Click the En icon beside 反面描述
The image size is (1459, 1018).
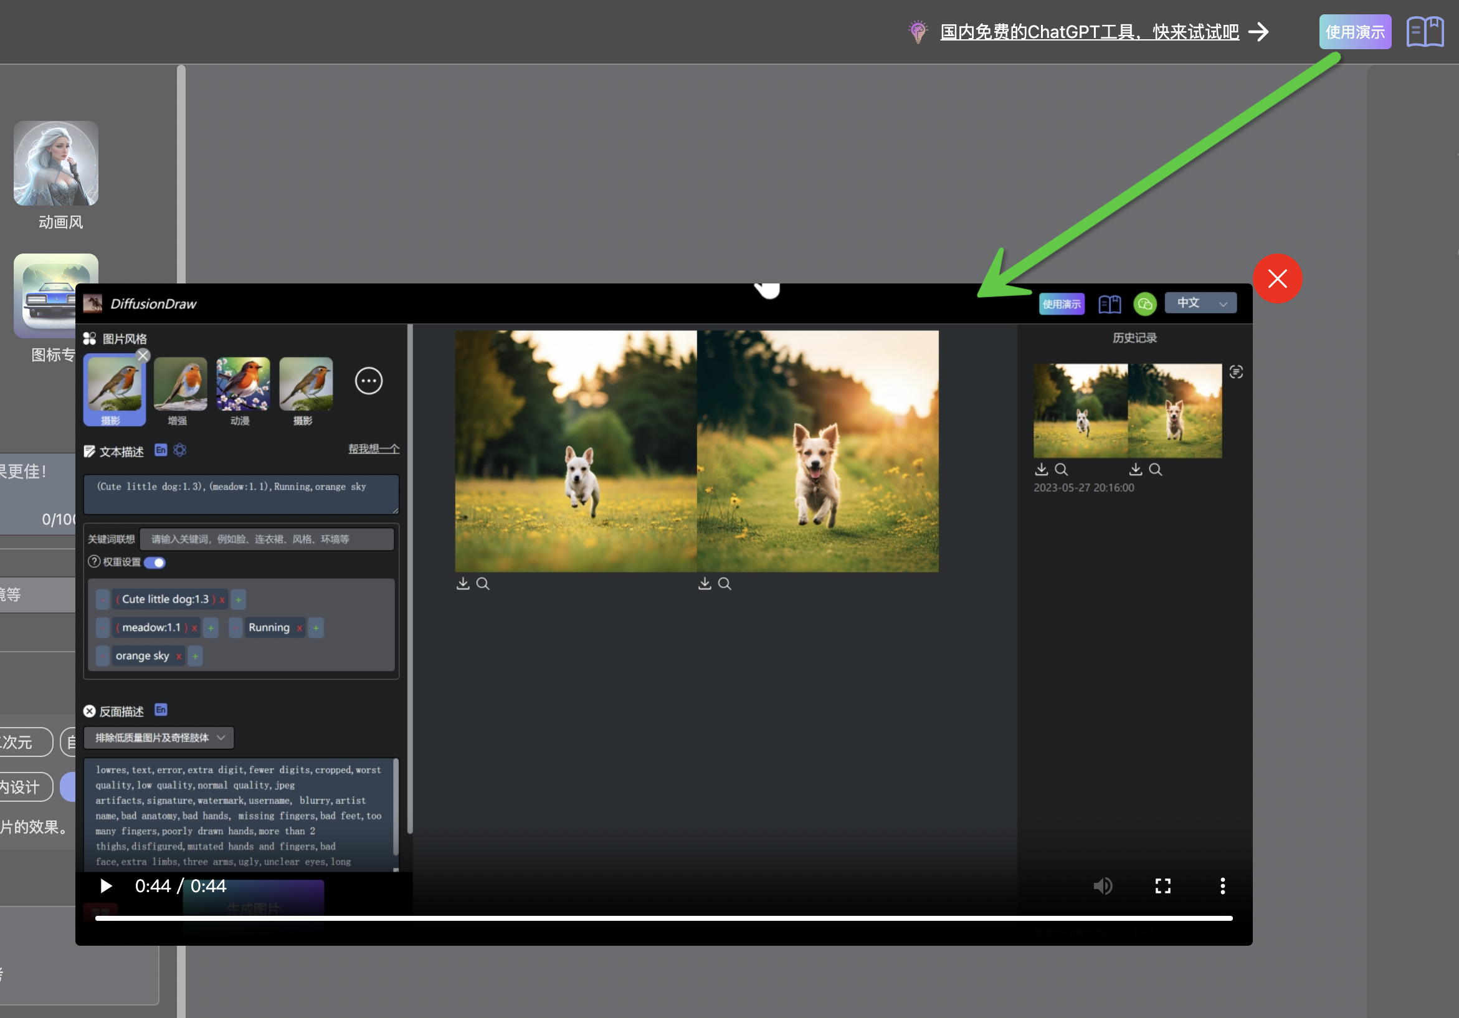click(161, 710)
